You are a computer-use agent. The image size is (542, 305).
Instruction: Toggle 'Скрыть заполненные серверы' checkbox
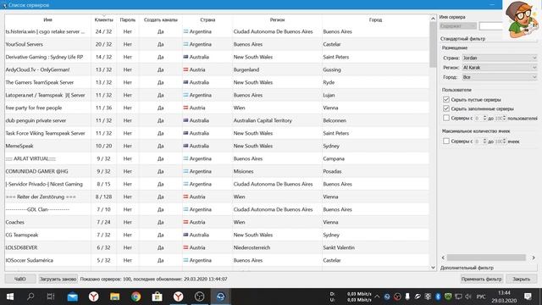pos(446,108)
